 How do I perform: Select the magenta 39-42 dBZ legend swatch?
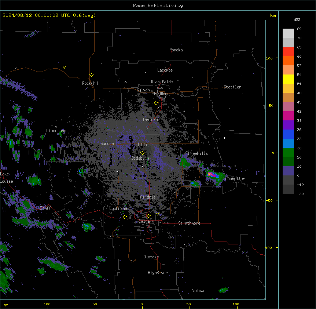pyautogui.click(x=288, y=116)
